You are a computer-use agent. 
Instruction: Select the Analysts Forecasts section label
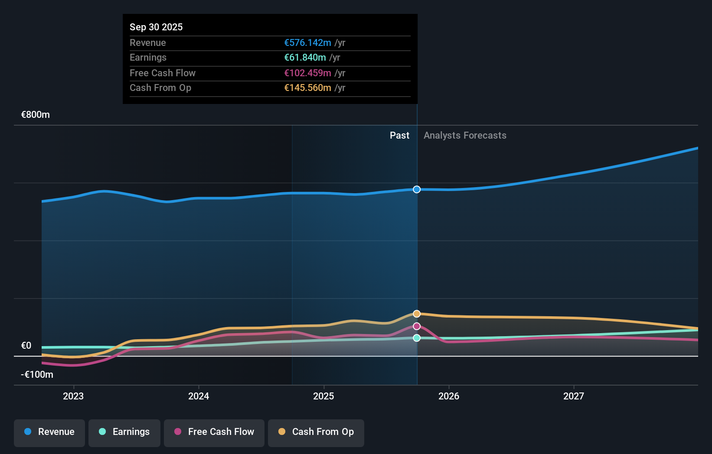click(x=465, y=135)
